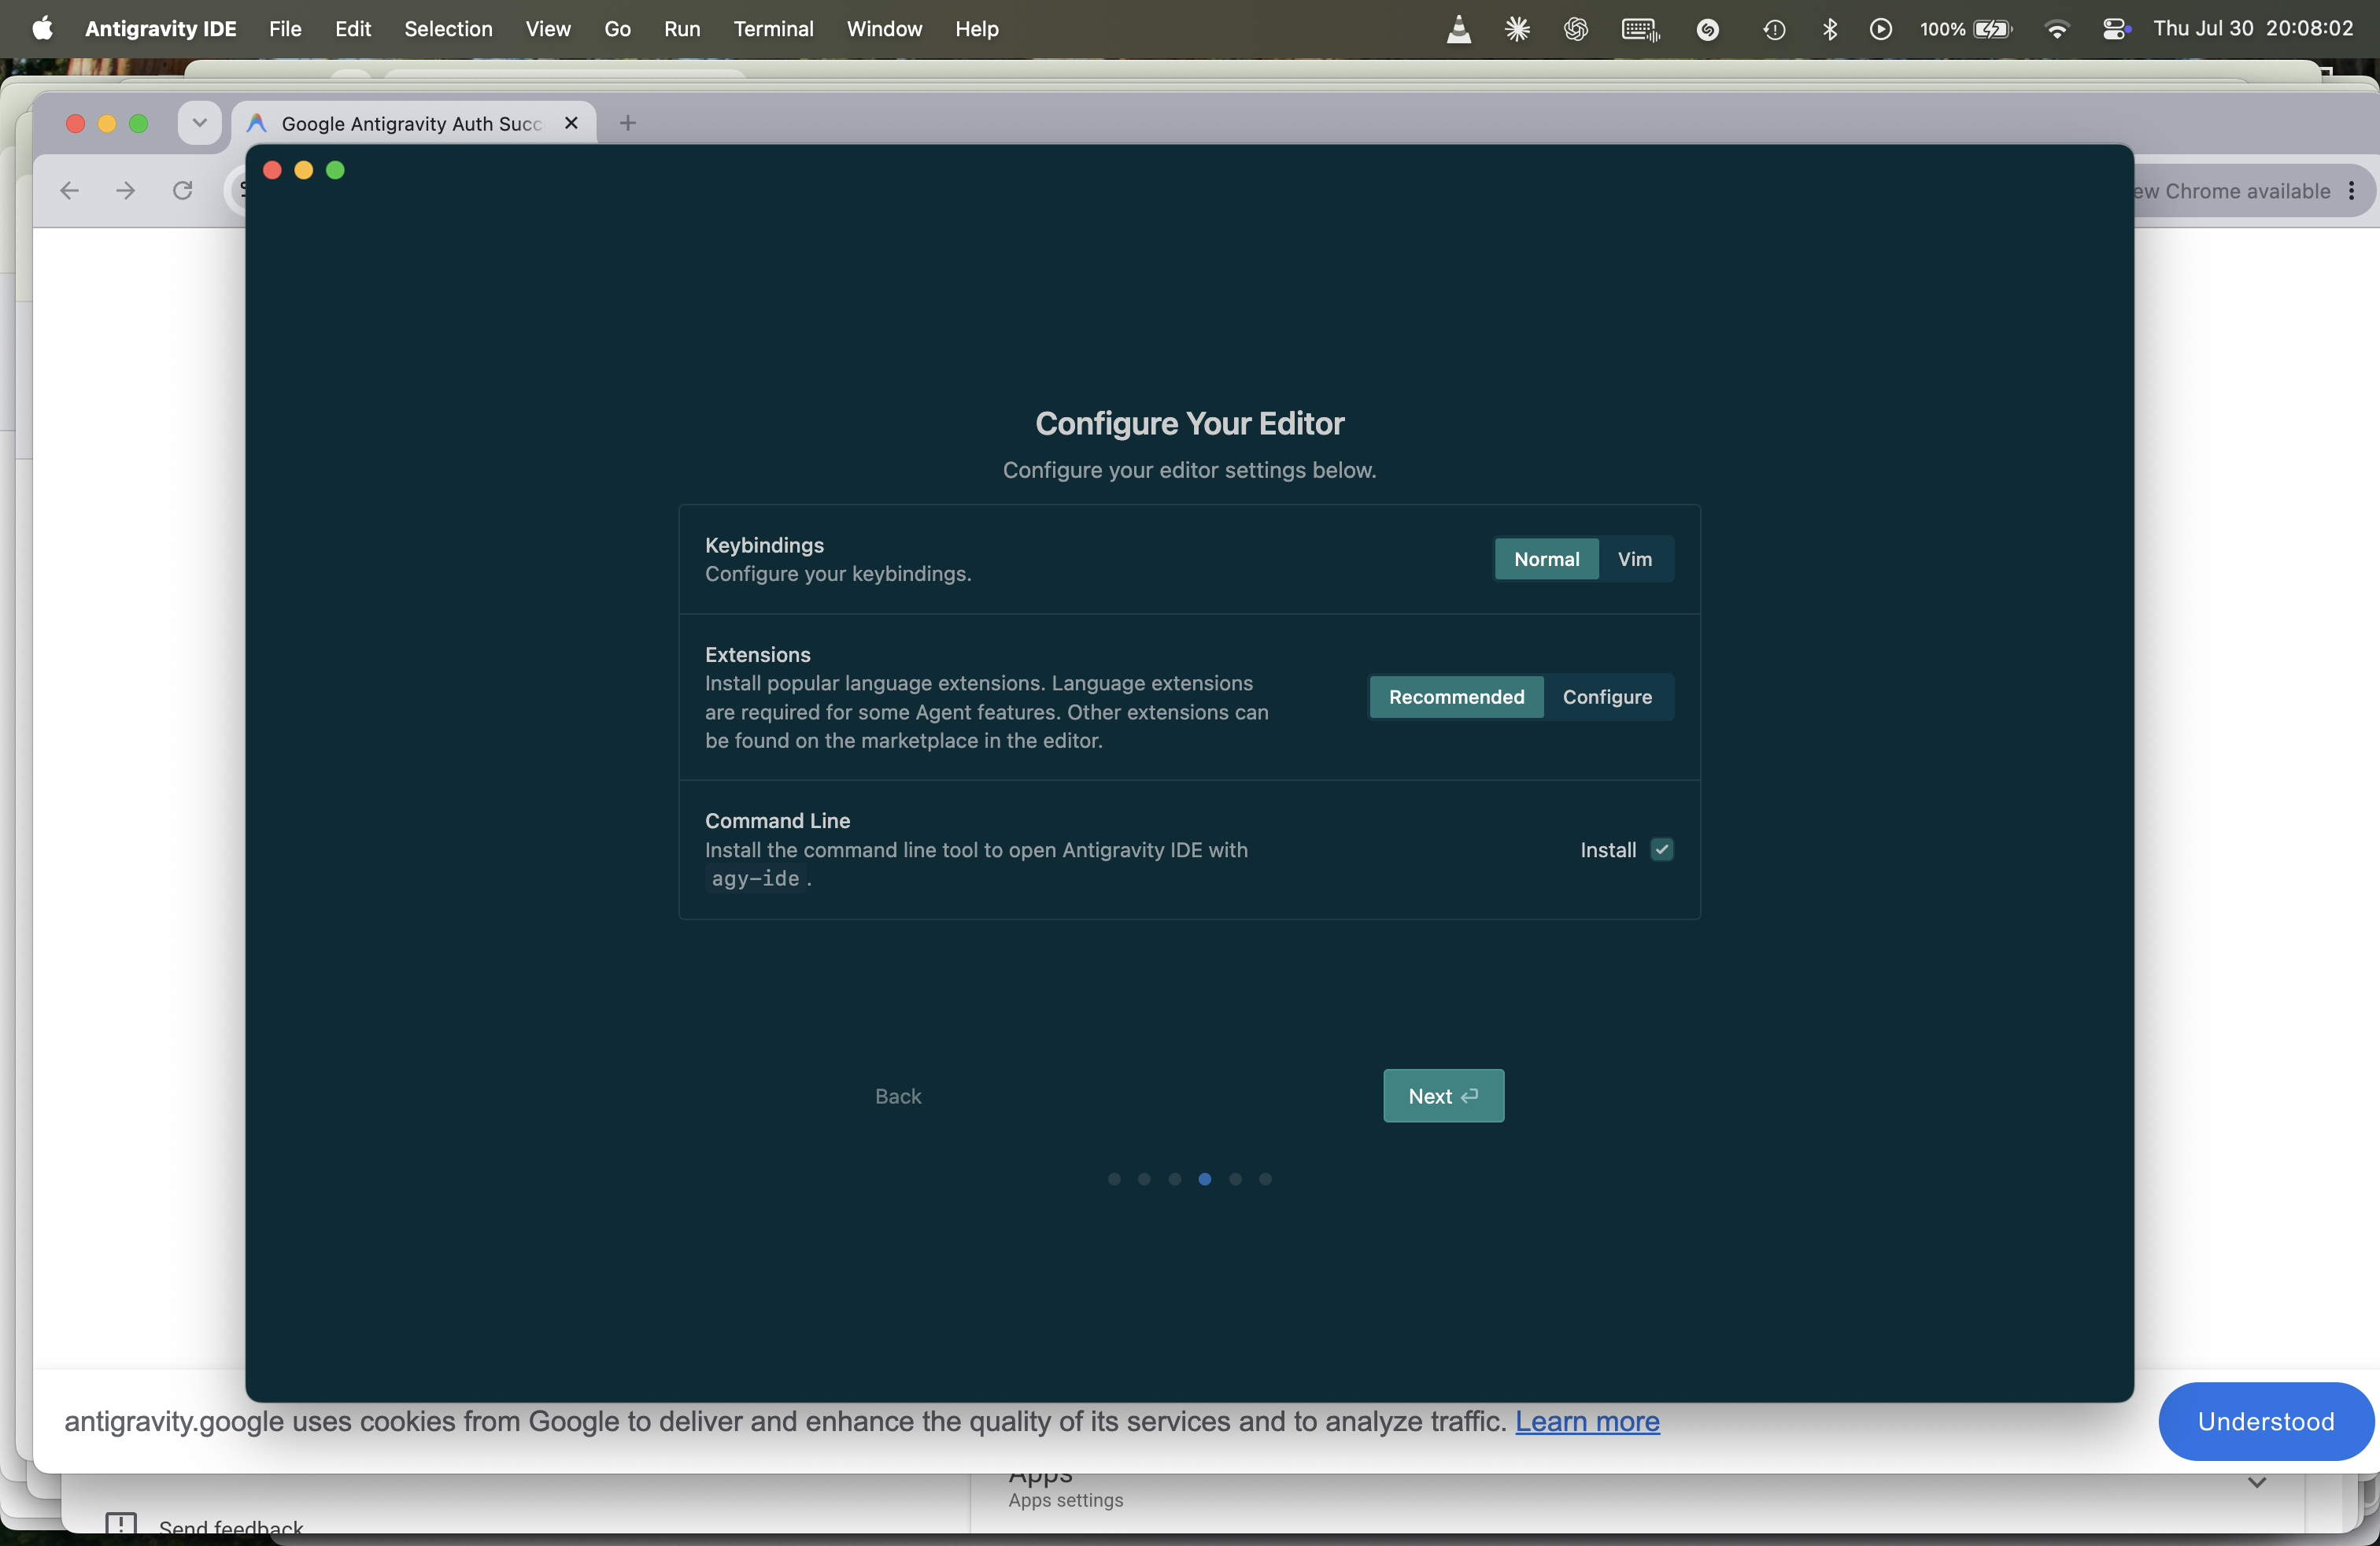This screenshot has width=2380, height=1546.
Task: Open the Selection menu
Action: [448, 29]
